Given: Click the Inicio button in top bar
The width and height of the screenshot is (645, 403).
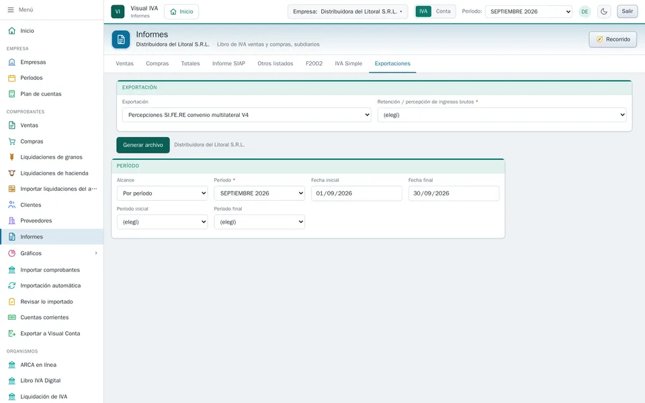Looking at the screenshot, I should (x=181, y=11).
